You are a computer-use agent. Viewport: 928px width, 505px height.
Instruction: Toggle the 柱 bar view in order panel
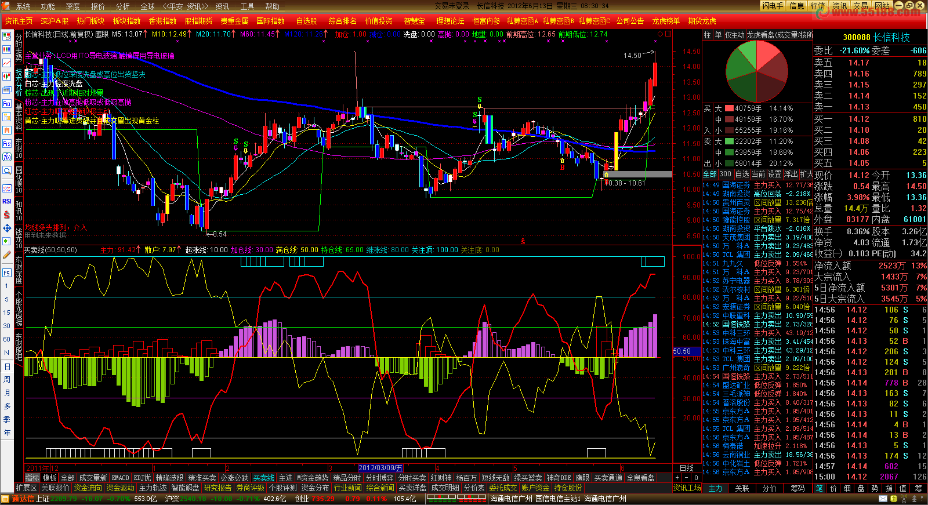[707, 35]
